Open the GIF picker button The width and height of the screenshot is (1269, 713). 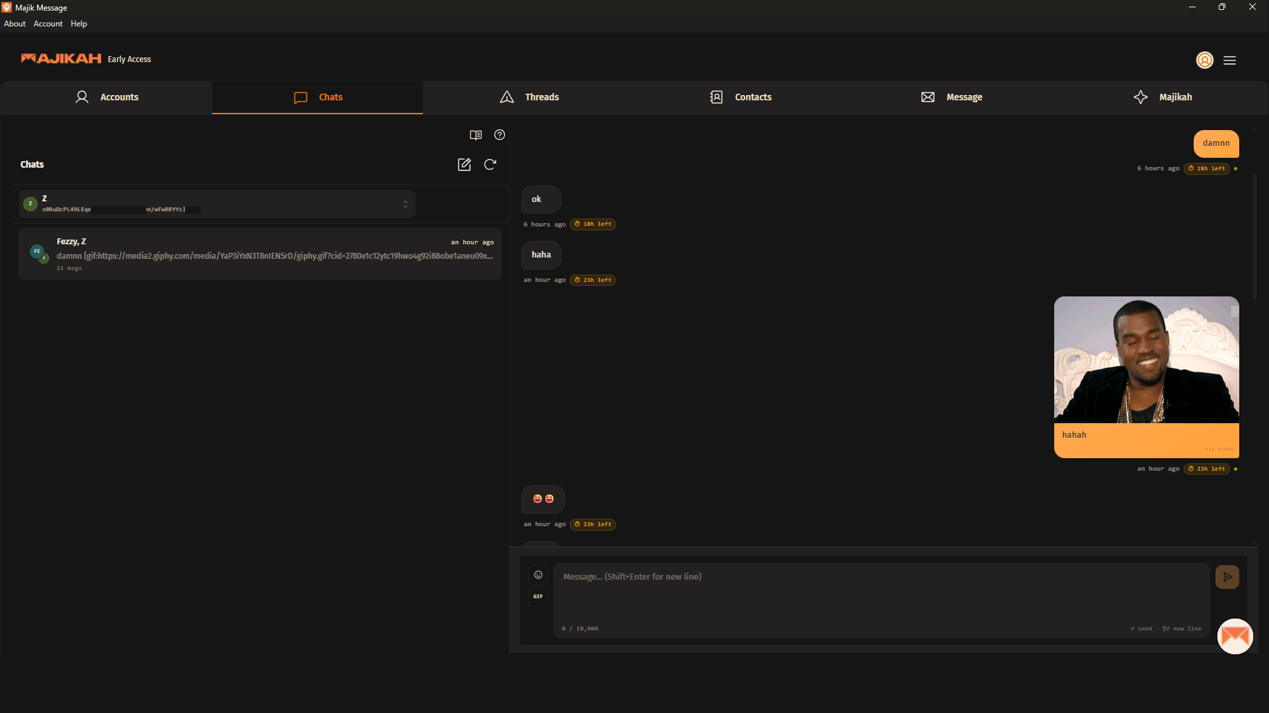538,596
